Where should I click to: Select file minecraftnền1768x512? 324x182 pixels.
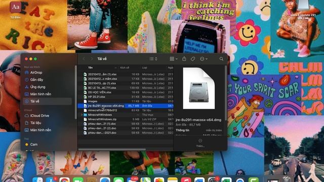[x=102, y=110]
